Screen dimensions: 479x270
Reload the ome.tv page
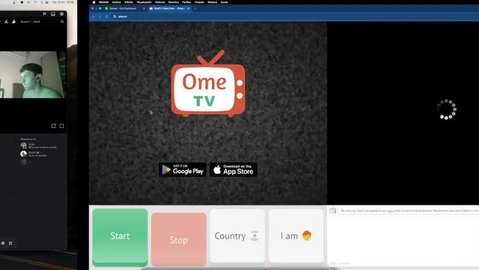107,16
